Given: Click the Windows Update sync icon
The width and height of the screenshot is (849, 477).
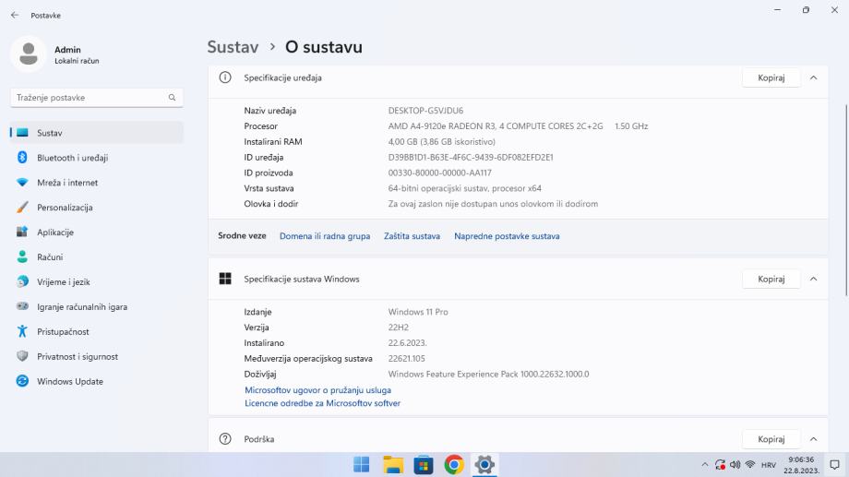Looking at the screenshot, I should pos(22,381).
